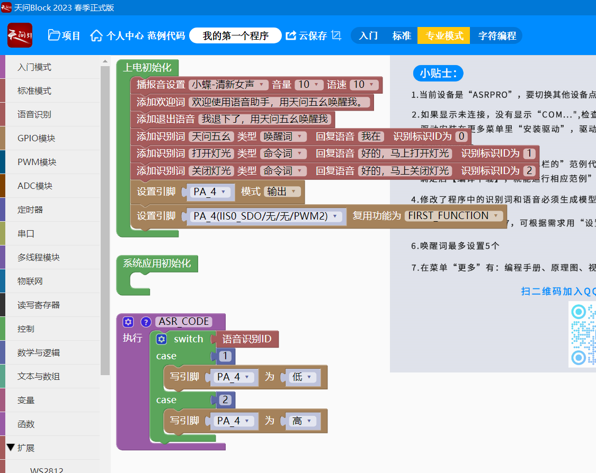
Task: Open 范例代码 menu
Action: tap(166, 35)
